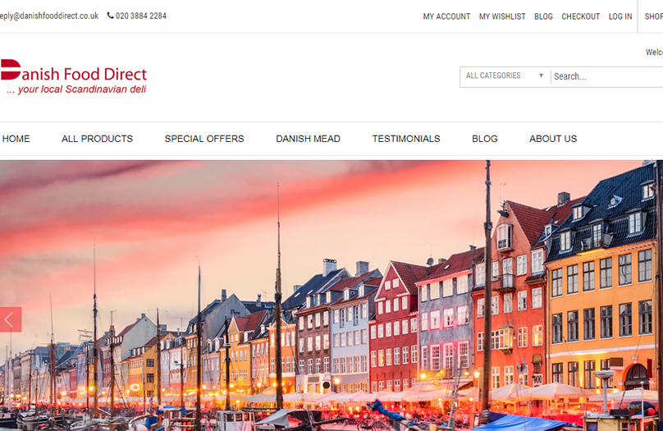Click the phone number 020 3884 2284

(140, 16)
